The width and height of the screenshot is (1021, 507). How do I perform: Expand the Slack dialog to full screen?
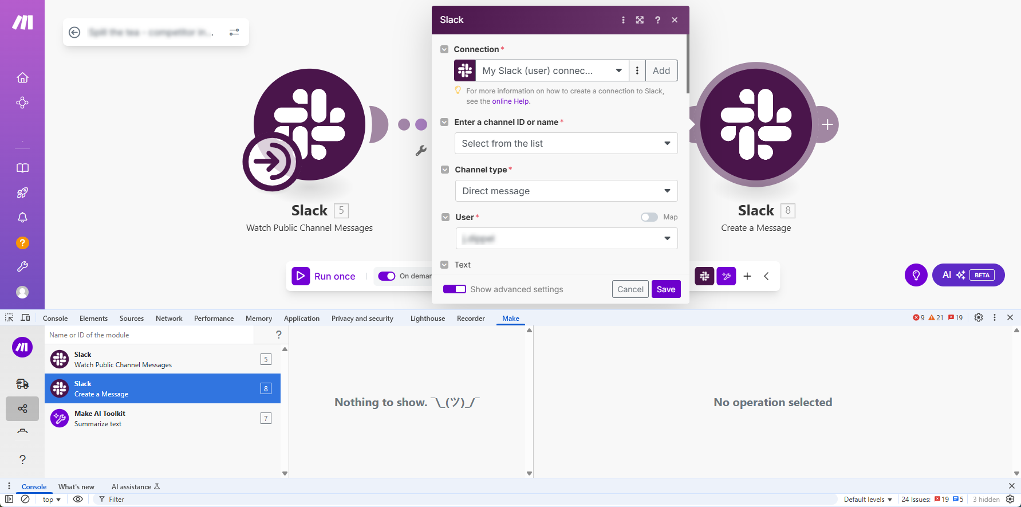point(640,20)
